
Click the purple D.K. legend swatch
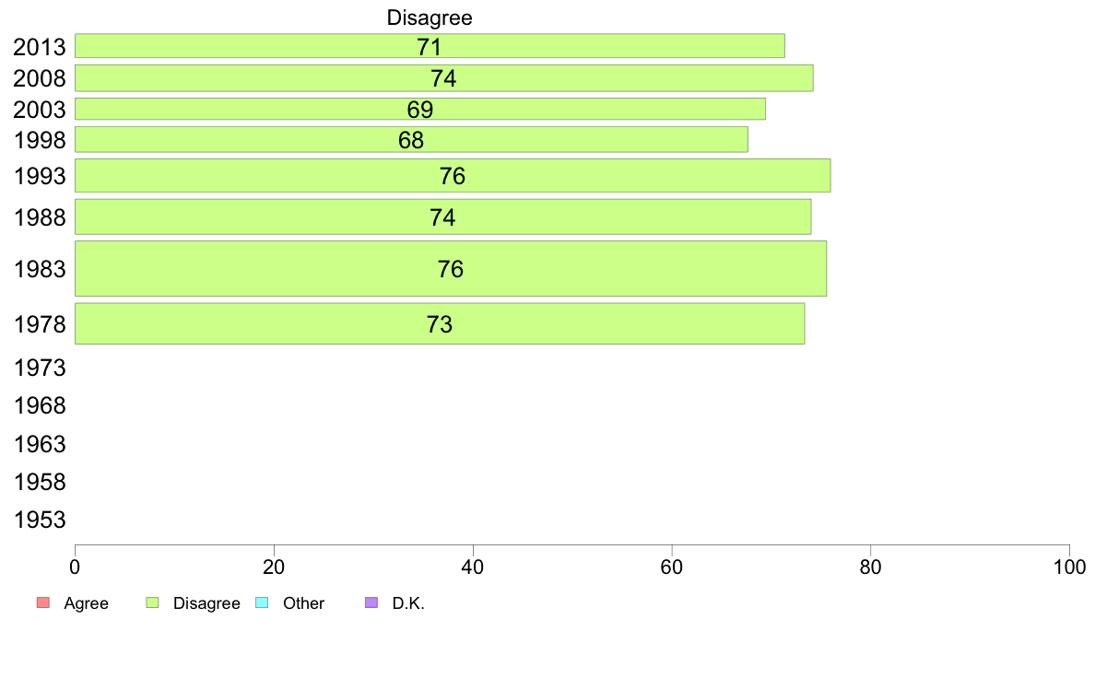point(371,602)
